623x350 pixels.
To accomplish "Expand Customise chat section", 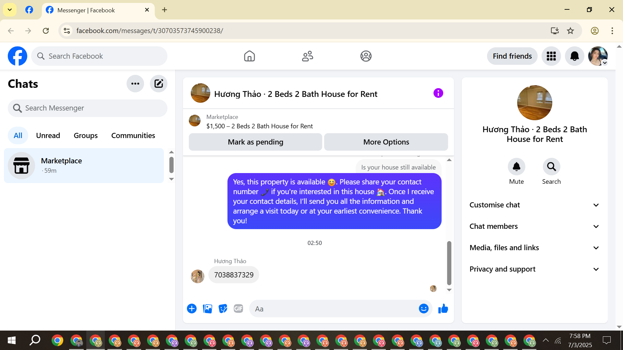I will 534,205.
